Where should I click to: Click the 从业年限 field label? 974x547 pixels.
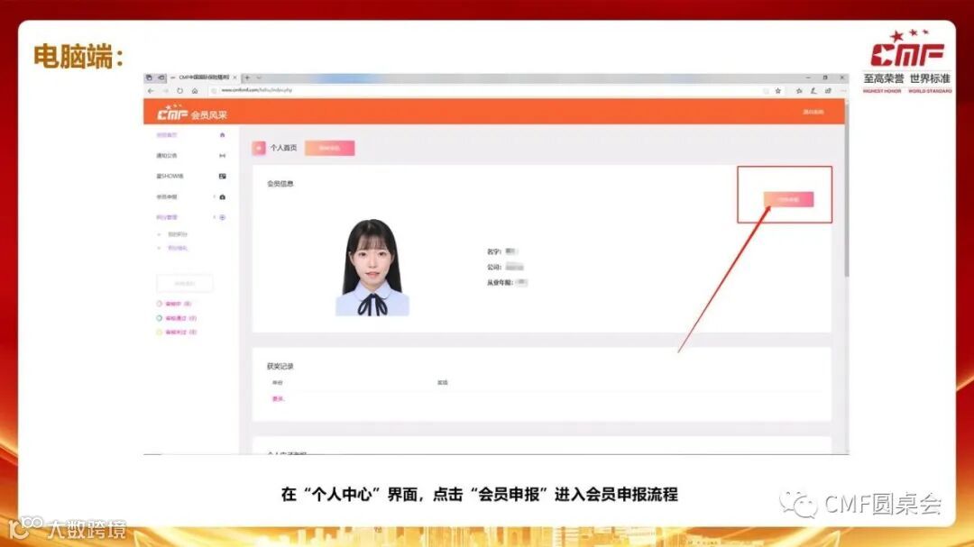coord(500,282)
